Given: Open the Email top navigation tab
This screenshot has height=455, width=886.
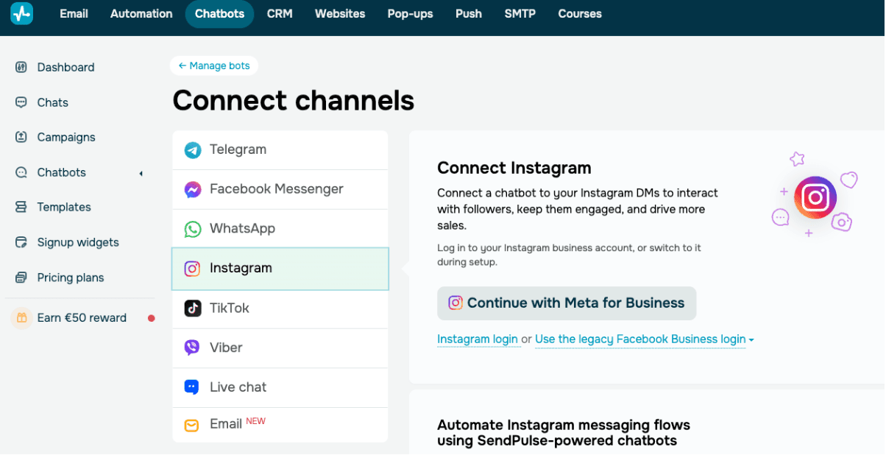Looking at the screenshot, I should tap(74, 13).
